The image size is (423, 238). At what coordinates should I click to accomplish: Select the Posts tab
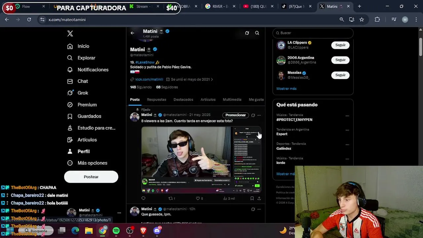coord(135,99)
